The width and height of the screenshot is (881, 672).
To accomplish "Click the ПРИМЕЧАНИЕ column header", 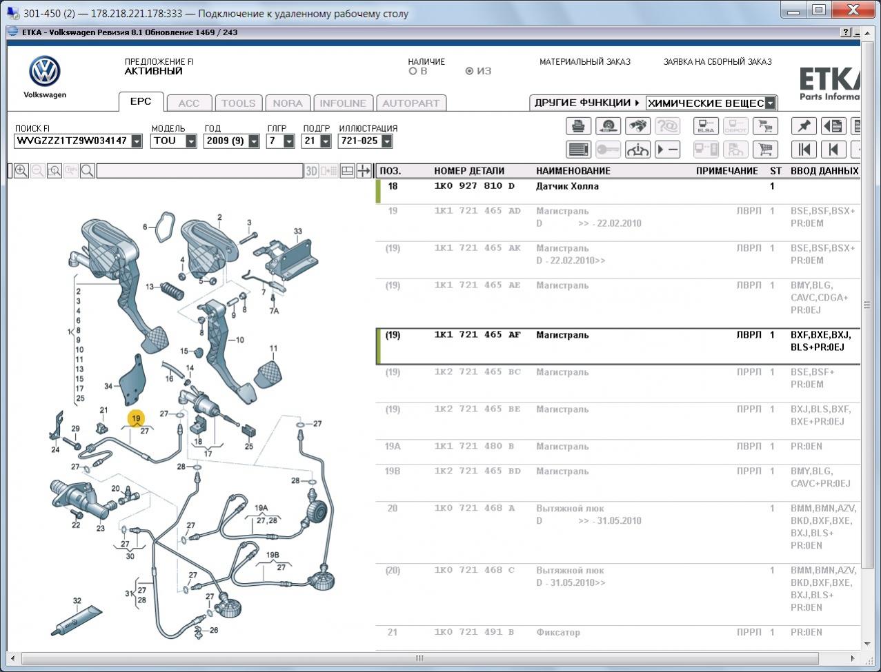I will 727,171.
